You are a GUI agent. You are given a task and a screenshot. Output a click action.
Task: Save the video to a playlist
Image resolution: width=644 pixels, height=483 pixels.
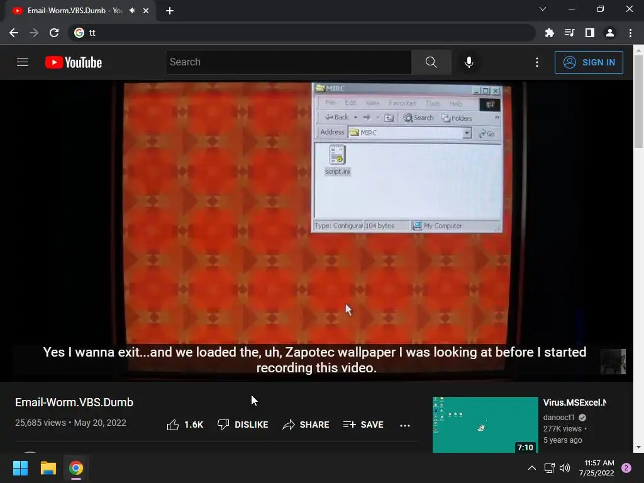pos(363,425)
